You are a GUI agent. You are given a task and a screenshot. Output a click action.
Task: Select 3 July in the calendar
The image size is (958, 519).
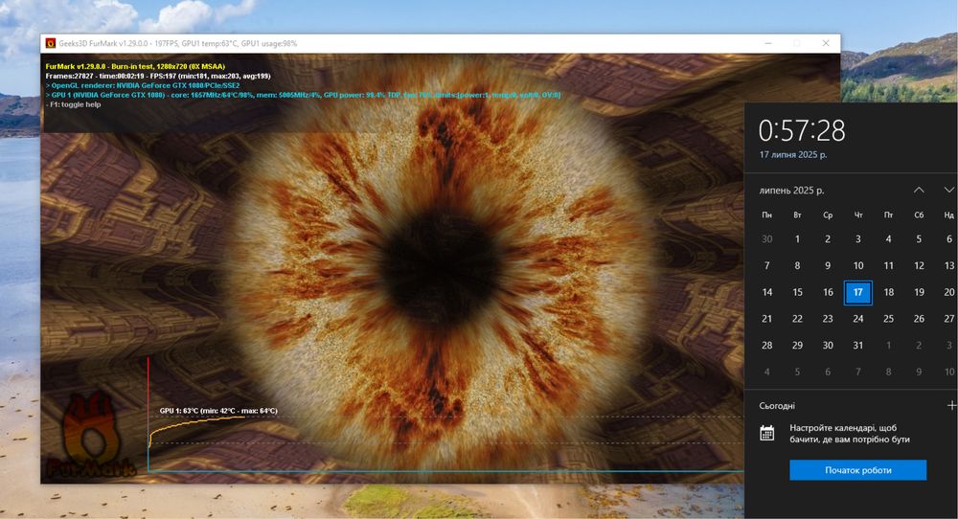coord(857,239)
